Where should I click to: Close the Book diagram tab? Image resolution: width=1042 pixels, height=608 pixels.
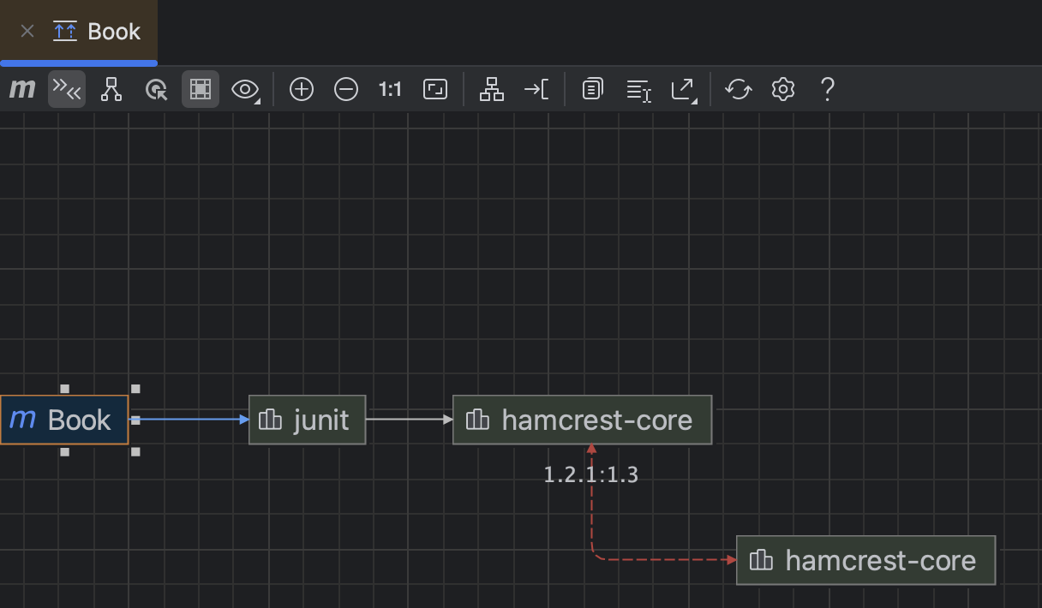click(27, 31)
